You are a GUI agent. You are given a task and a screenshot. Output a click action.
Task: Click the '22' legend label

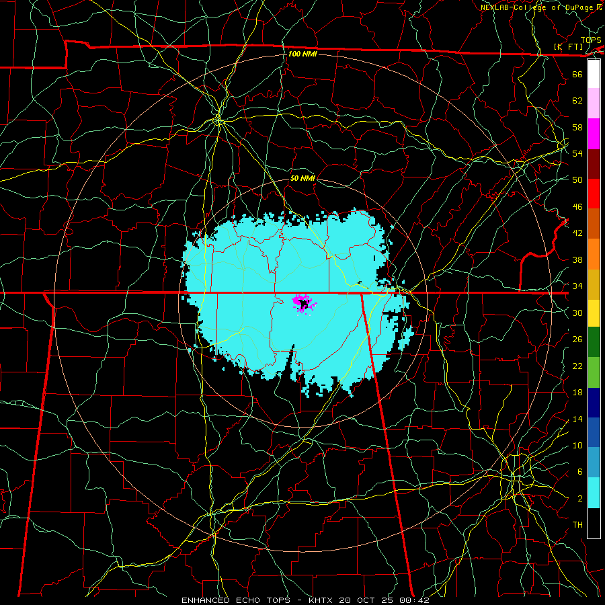(577, 366)
